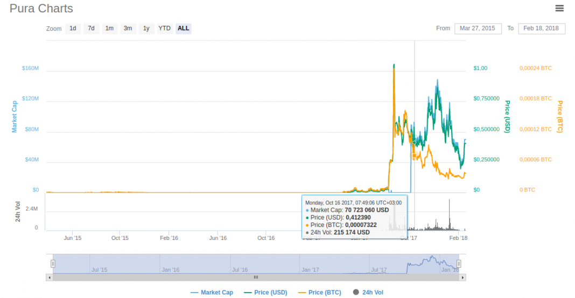Click the 0,00024 BTC axis label
Viewport: 575px width, 298px height.
[535, 68]
